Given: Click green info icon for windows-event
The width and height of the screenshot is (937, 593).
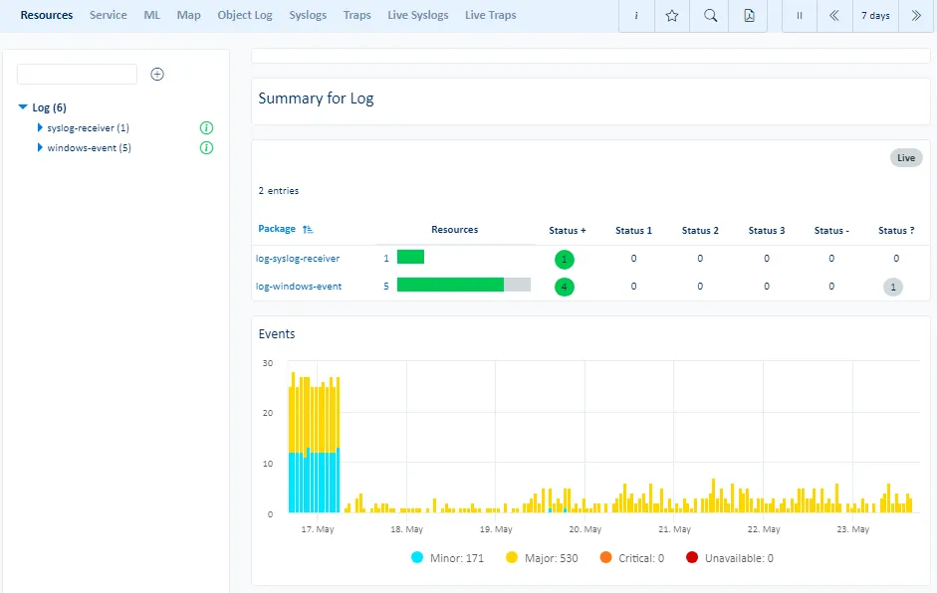Looking at the screenshot, I should coord(207,148).
